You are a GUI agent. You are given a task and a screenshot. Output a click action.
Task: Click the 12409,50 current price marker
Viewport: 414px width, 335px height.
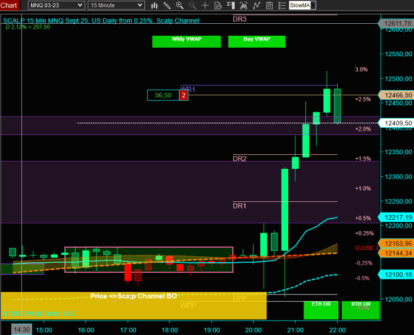pyautogui.click(x=396, y=123)
